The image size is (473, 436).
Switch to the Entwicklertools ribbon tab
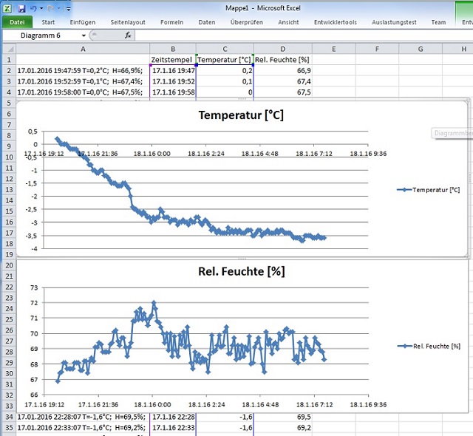coord(336,22)
